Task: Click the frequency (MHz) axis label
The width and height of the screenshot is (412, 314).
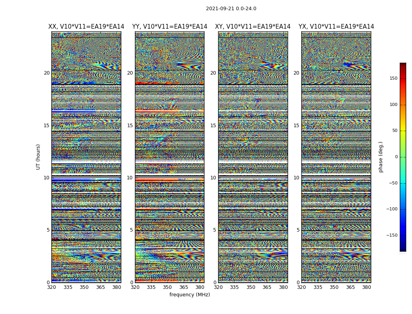Action: tap(190, 294)
